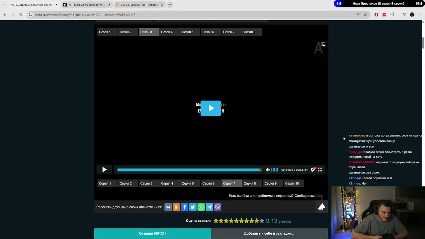Click the small play icon in player bar
Screen dimensions: 425x239
pos(104,170)
